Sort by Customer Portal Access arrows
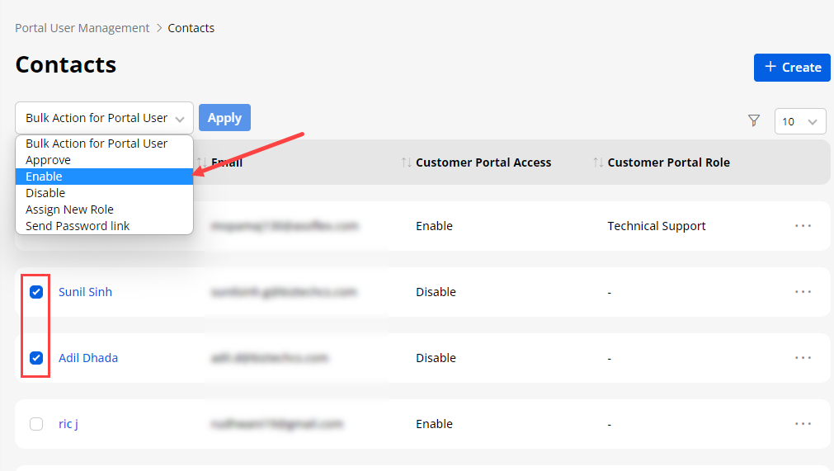The height and width of the screenshot is (471, 834). pos(406,162)
